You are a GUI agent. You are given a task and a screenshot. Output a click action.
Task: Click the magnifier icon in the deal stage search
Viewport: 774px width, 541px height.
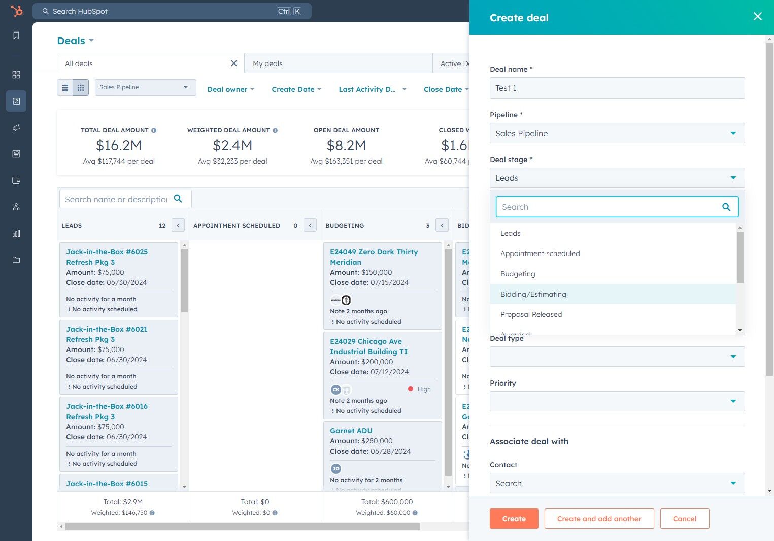pyautogui.click(x=726, y=207)
